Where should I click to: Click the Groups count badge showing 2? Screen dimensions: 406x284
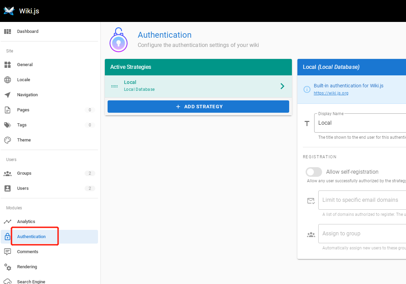[90, 173]
